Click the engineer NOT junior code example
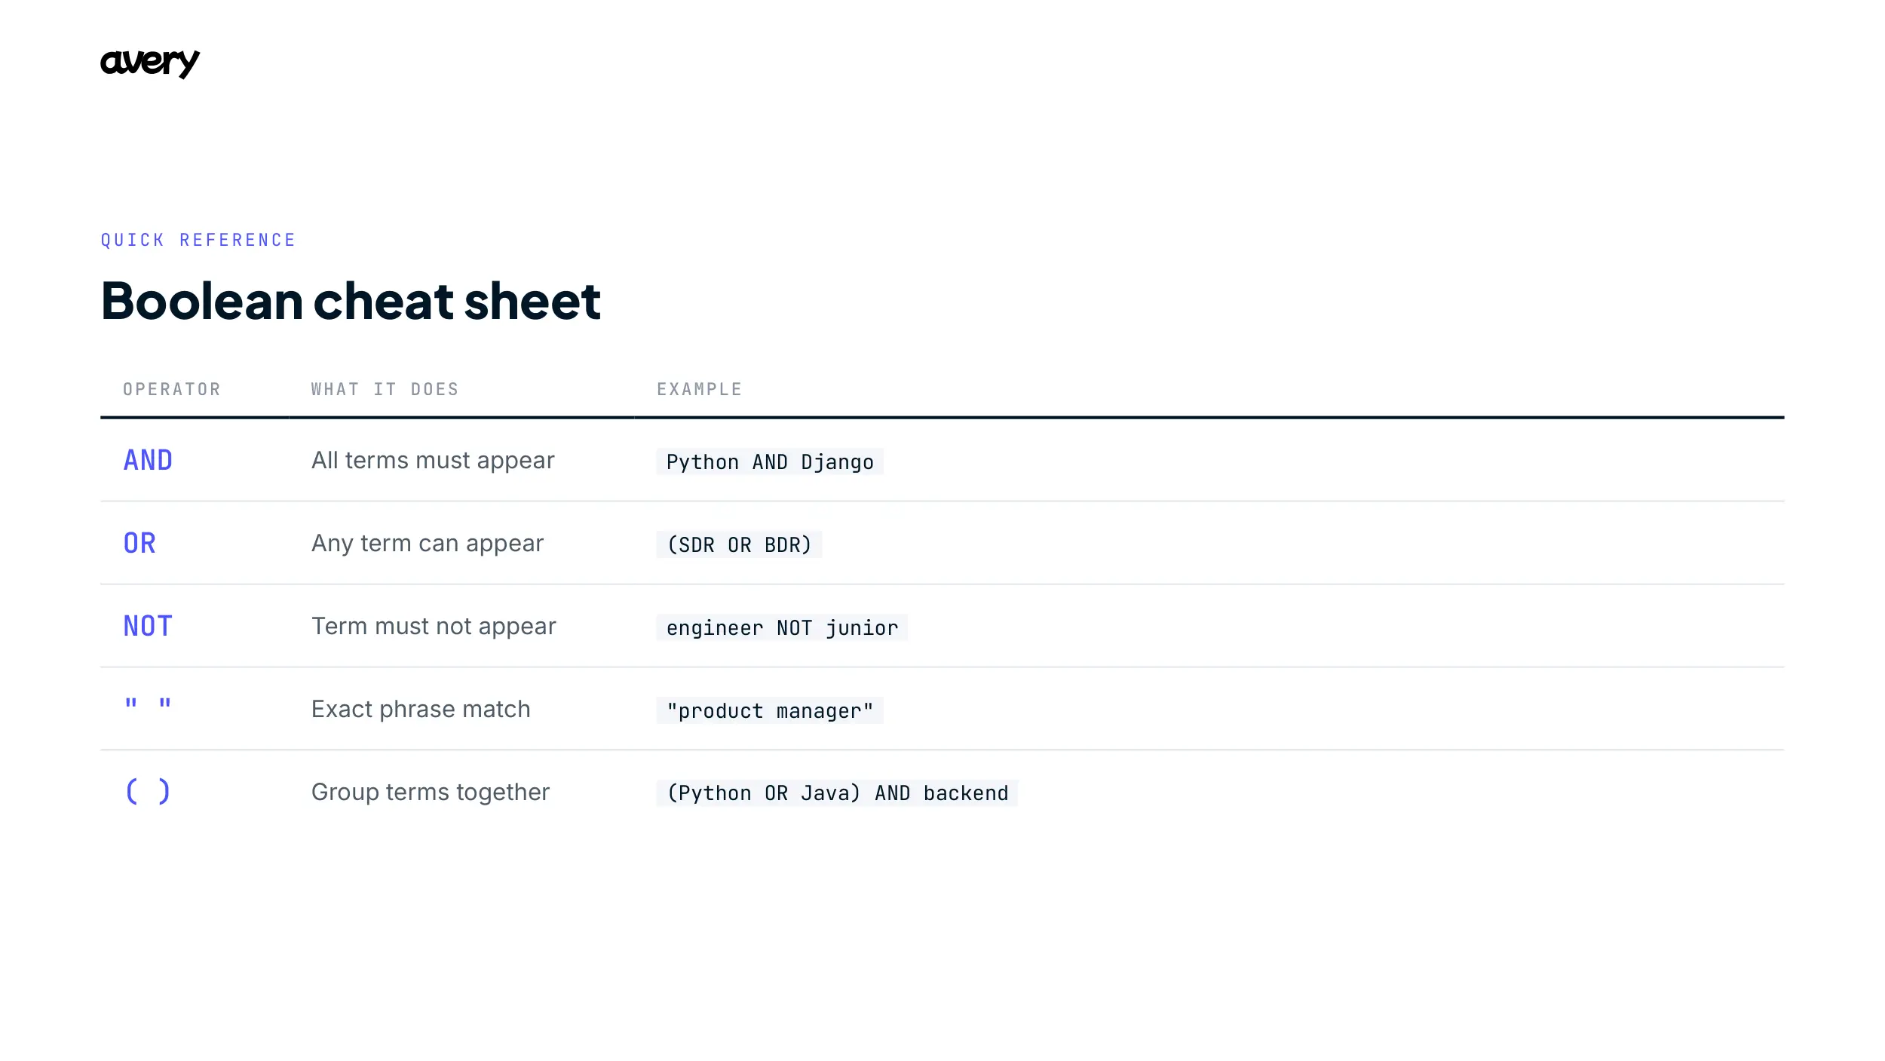This screenshot has height=1061, width=1885. tap(782, 627)
